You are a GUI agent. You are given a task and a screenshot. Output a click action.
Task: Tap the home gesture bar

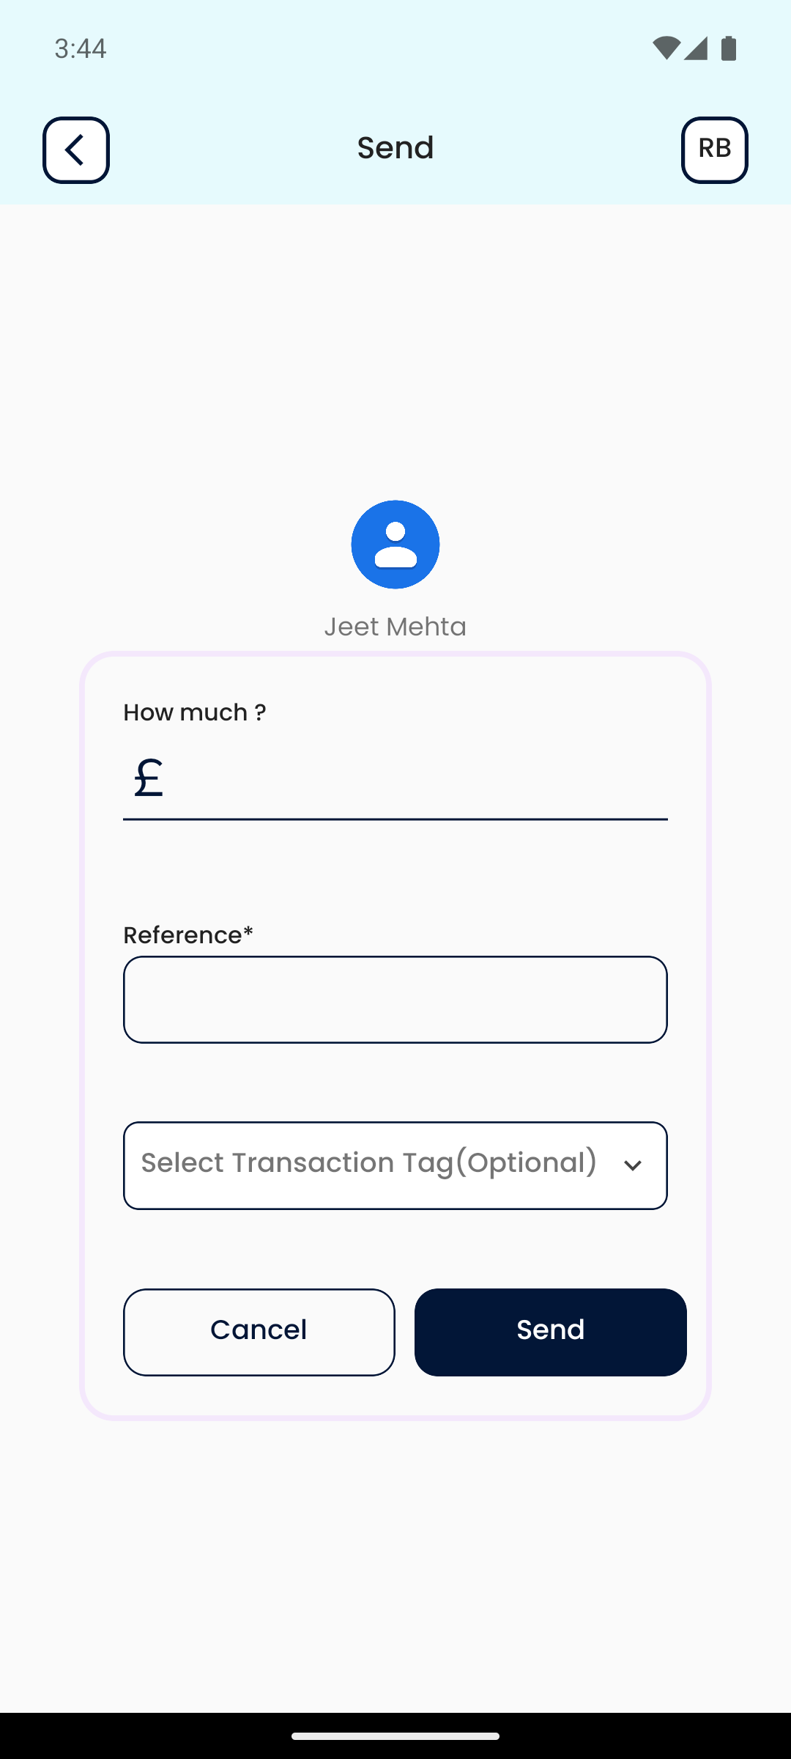point(395,1736)
